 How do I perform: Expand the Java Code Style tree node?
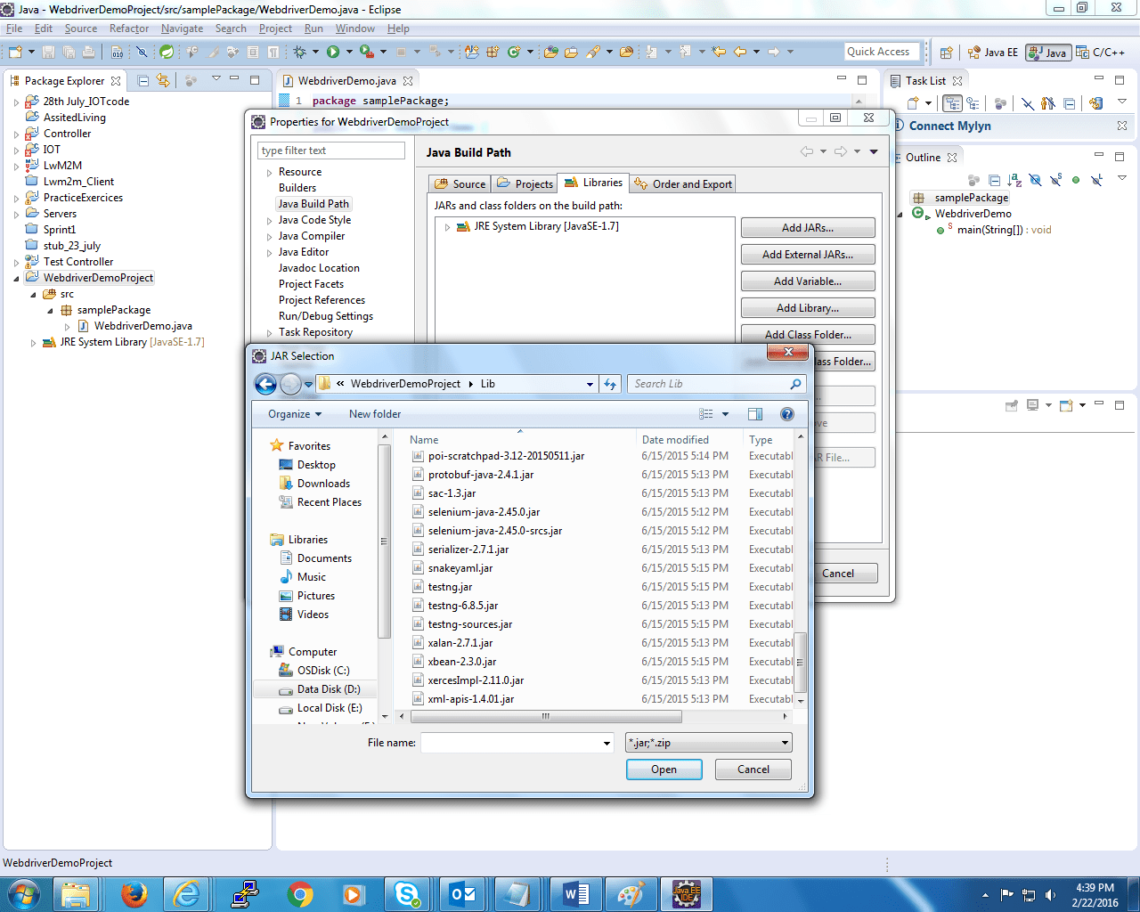pyautogui.click(x=270, y=220)
